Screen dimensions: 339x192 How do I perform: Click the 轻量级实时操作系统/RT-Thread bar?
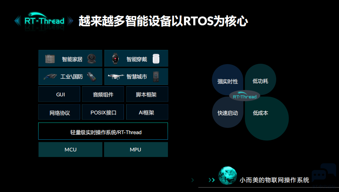point(103,131)
